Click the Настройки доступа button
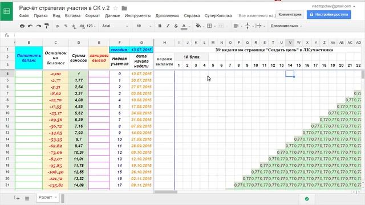 pos(328,14)
